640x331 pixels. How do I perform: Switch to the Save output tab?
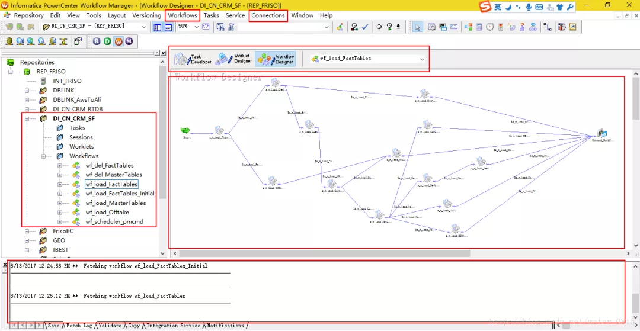pos(53,326)
